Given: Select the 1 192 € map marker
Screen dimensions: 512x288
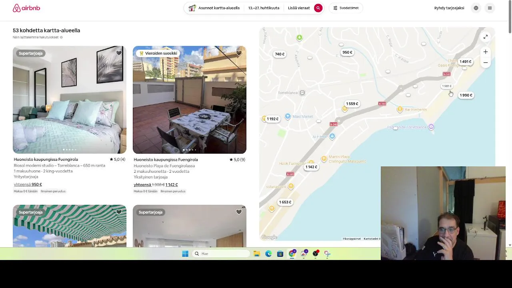Looking at the screenshot, I should click(x=273, y=119).
